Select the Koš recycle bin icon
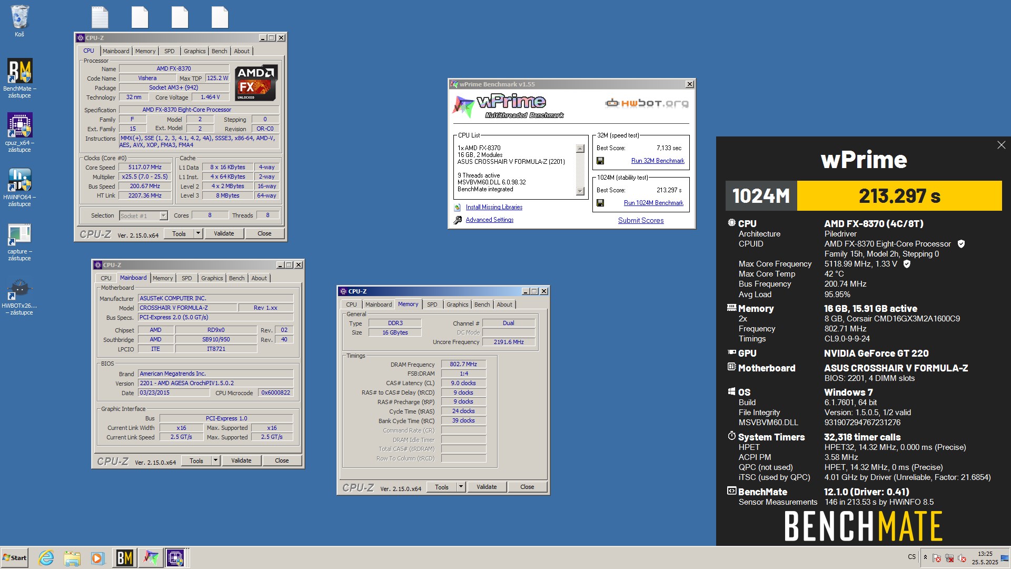1011x569 pixels. tap(19, 21)
